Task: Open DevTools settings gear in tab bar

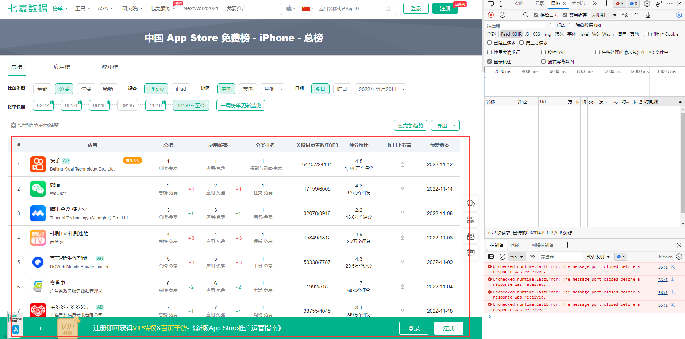Action: [647, 4]
